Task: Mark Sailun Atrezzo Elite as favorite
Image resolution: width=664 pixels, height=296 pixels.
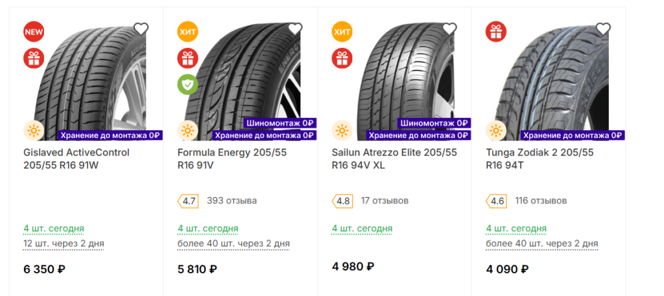Action: (449, 28)
